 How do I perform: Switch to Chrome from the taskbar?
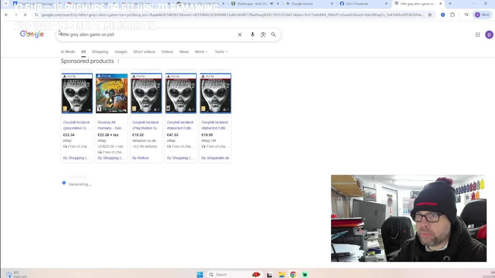coord(293,275)
